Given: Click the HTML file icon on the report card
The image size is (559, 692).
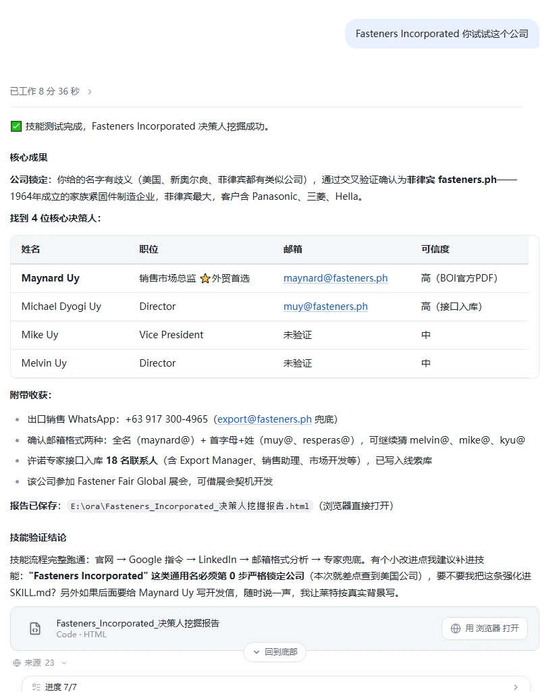Looking at the screenshot, I should (35, 629).
